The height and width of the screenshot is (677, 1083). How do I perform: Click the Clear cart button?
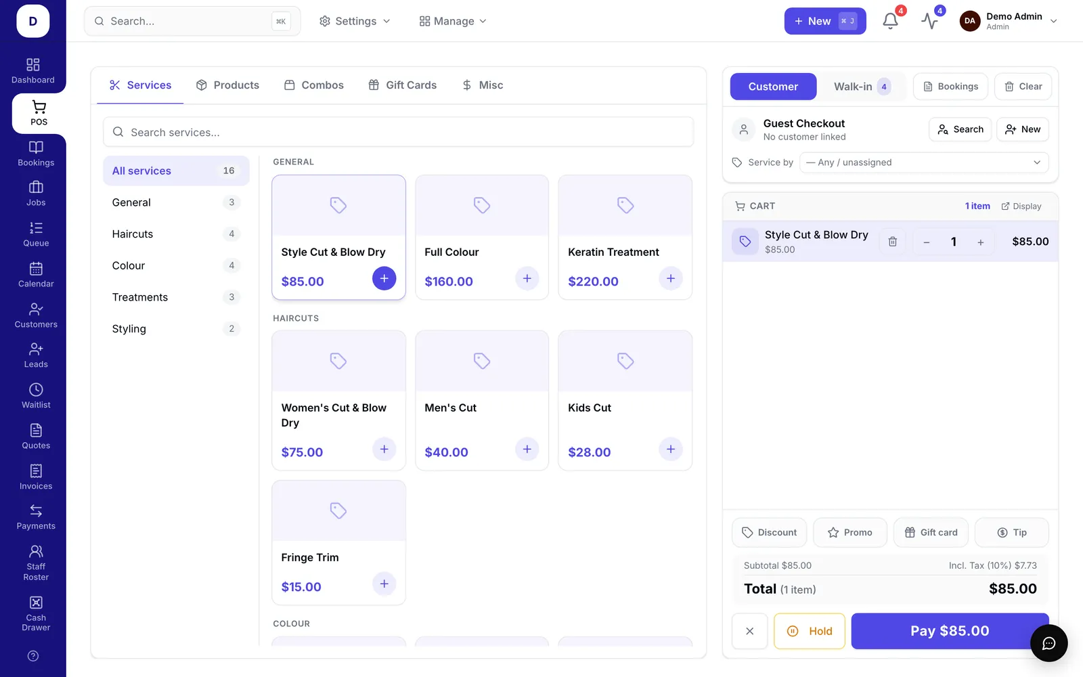[x=1023, y=87]
